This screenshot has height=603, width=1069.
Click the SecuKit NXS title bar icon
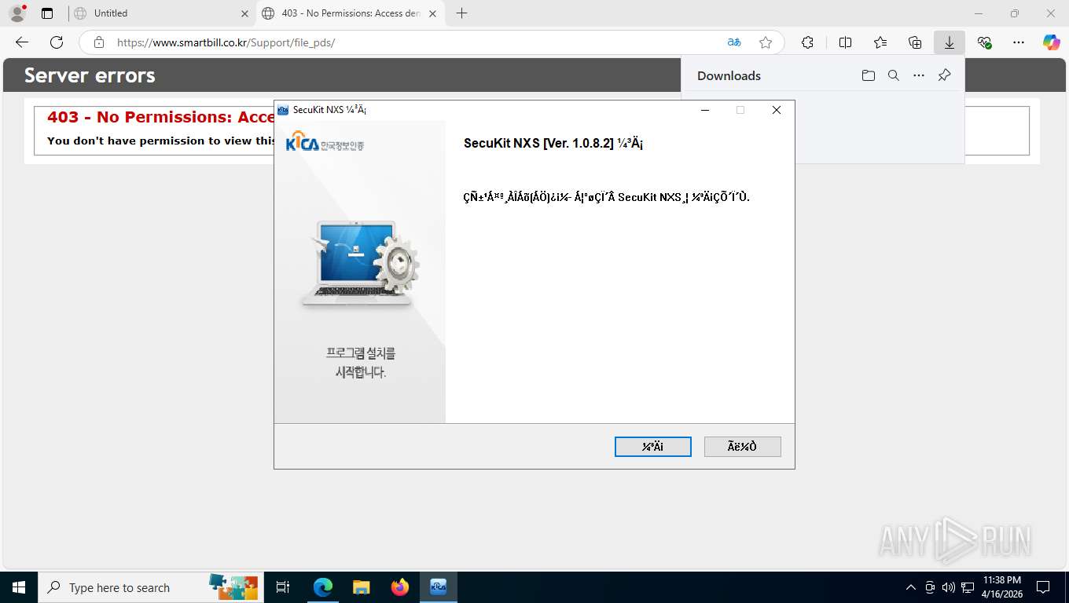pos(283,110)
